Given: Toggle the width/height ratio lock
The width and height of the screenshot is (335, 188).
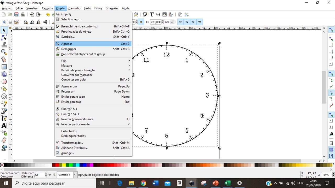Looking at the screenshot, I should point(141,22).
